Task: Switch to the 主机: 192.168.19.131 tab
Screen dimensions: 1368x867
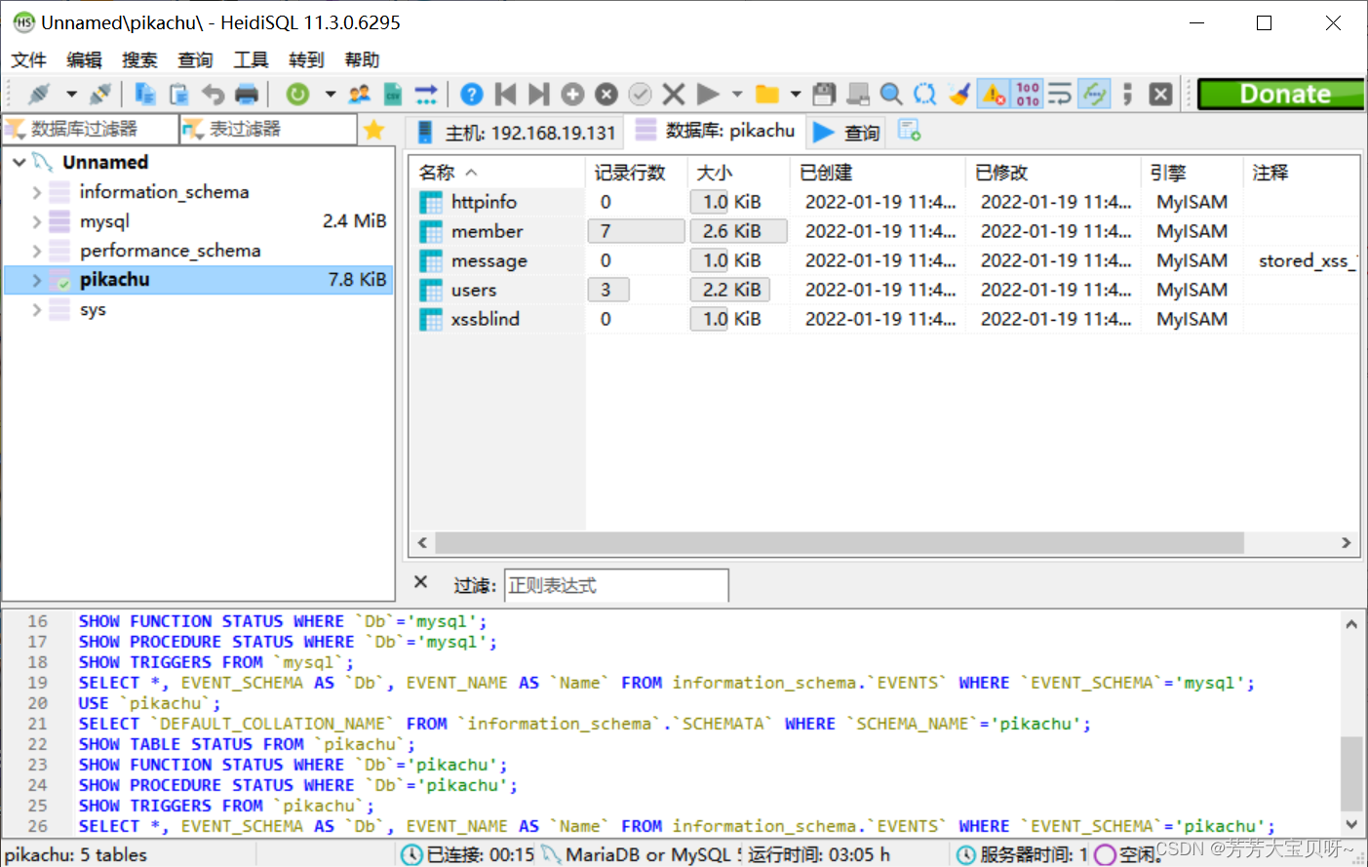Action: [517, 132]
